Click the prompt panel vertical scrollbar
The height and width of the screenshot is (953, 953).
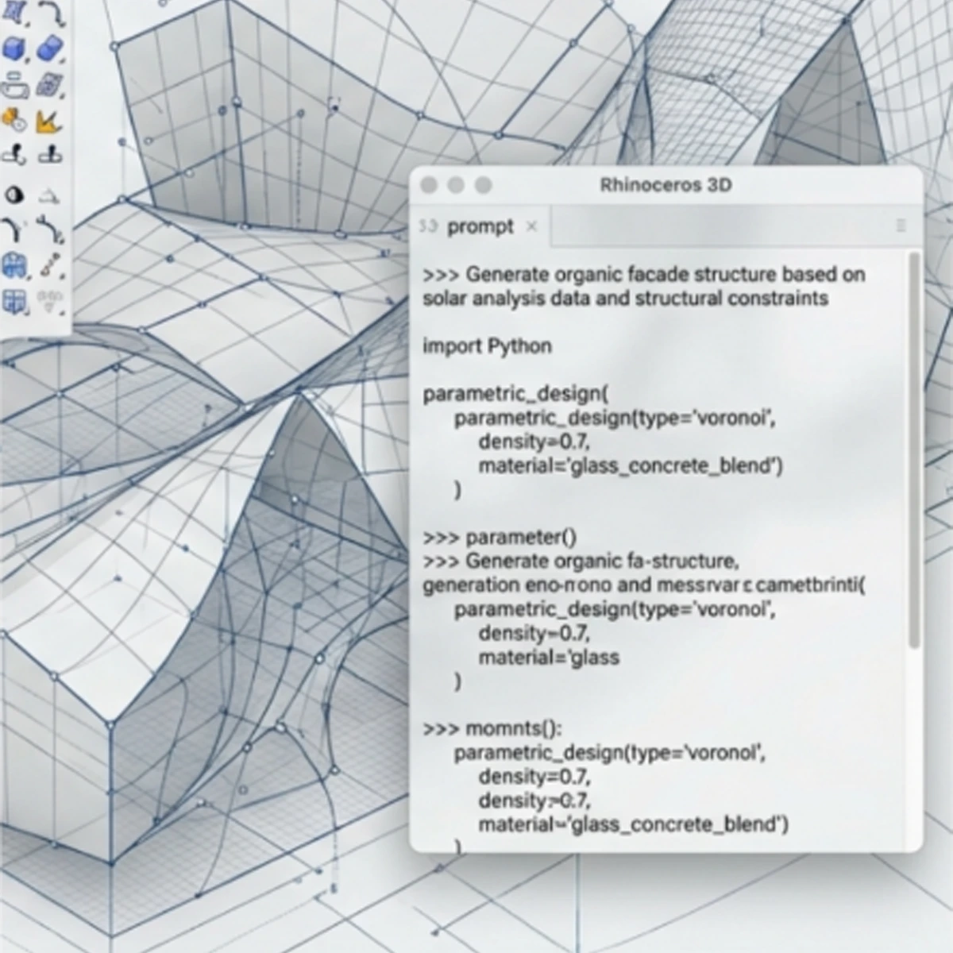(x=914, y=449)
